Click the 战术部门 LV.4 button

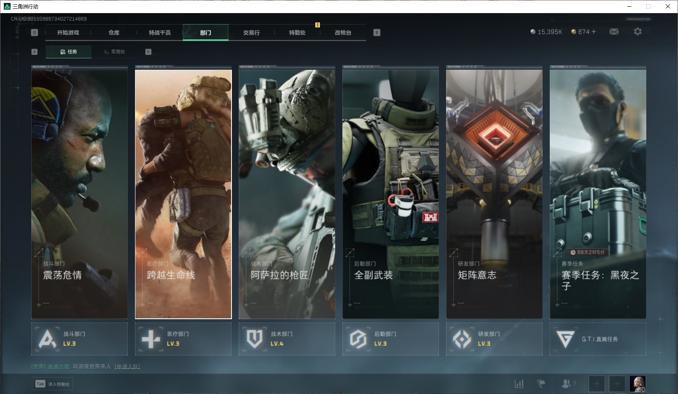pyautogui.click(x=287, y=339)
